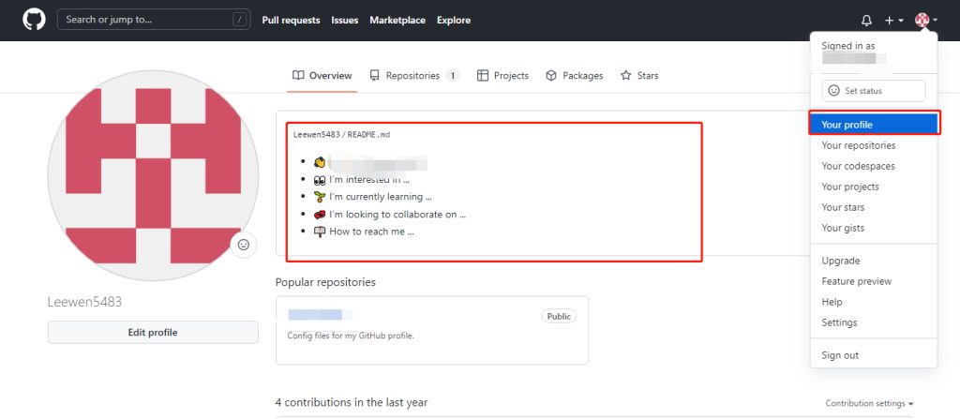The height and width of the screenshot is (419, 960).
Task: Click the repositories count badge 1
Action: click(x=453, y=76)
